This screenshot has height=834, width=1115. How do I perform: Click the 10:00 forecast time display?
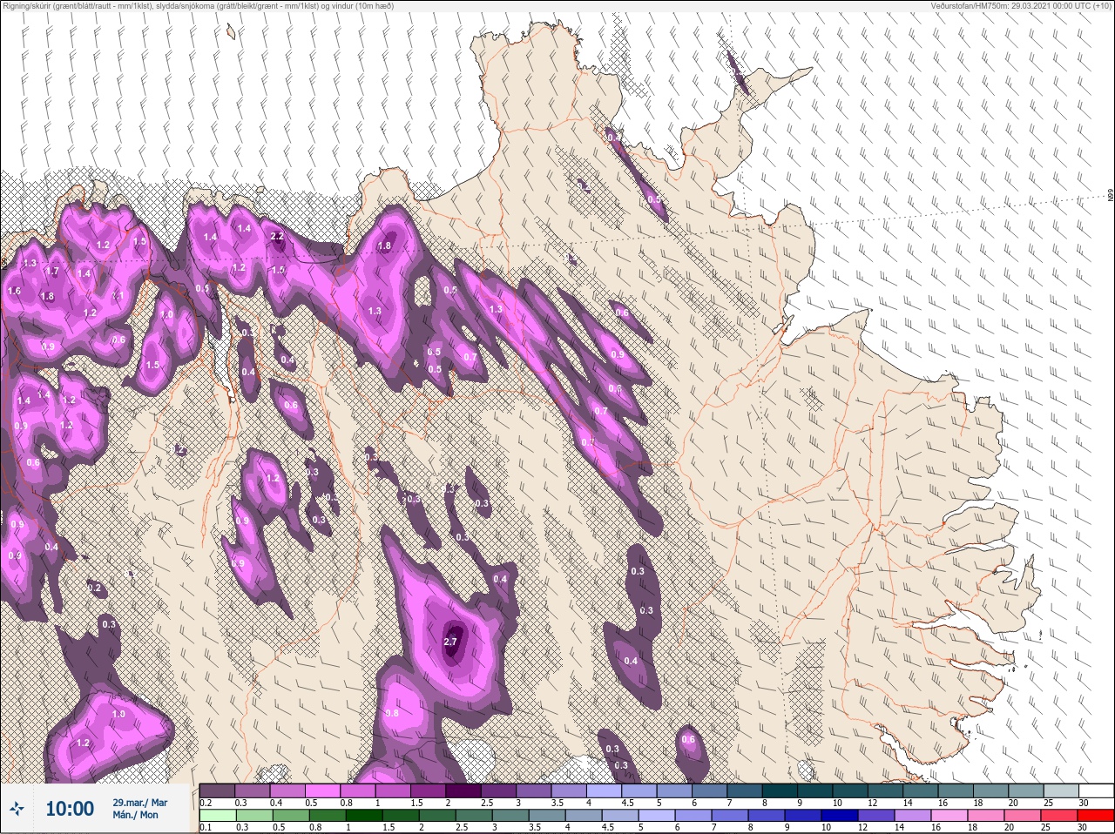(x=70, y=810)
